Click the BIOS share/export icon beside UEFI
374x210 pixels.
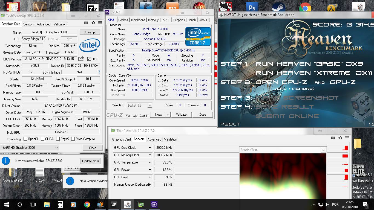tap(81, 59)
